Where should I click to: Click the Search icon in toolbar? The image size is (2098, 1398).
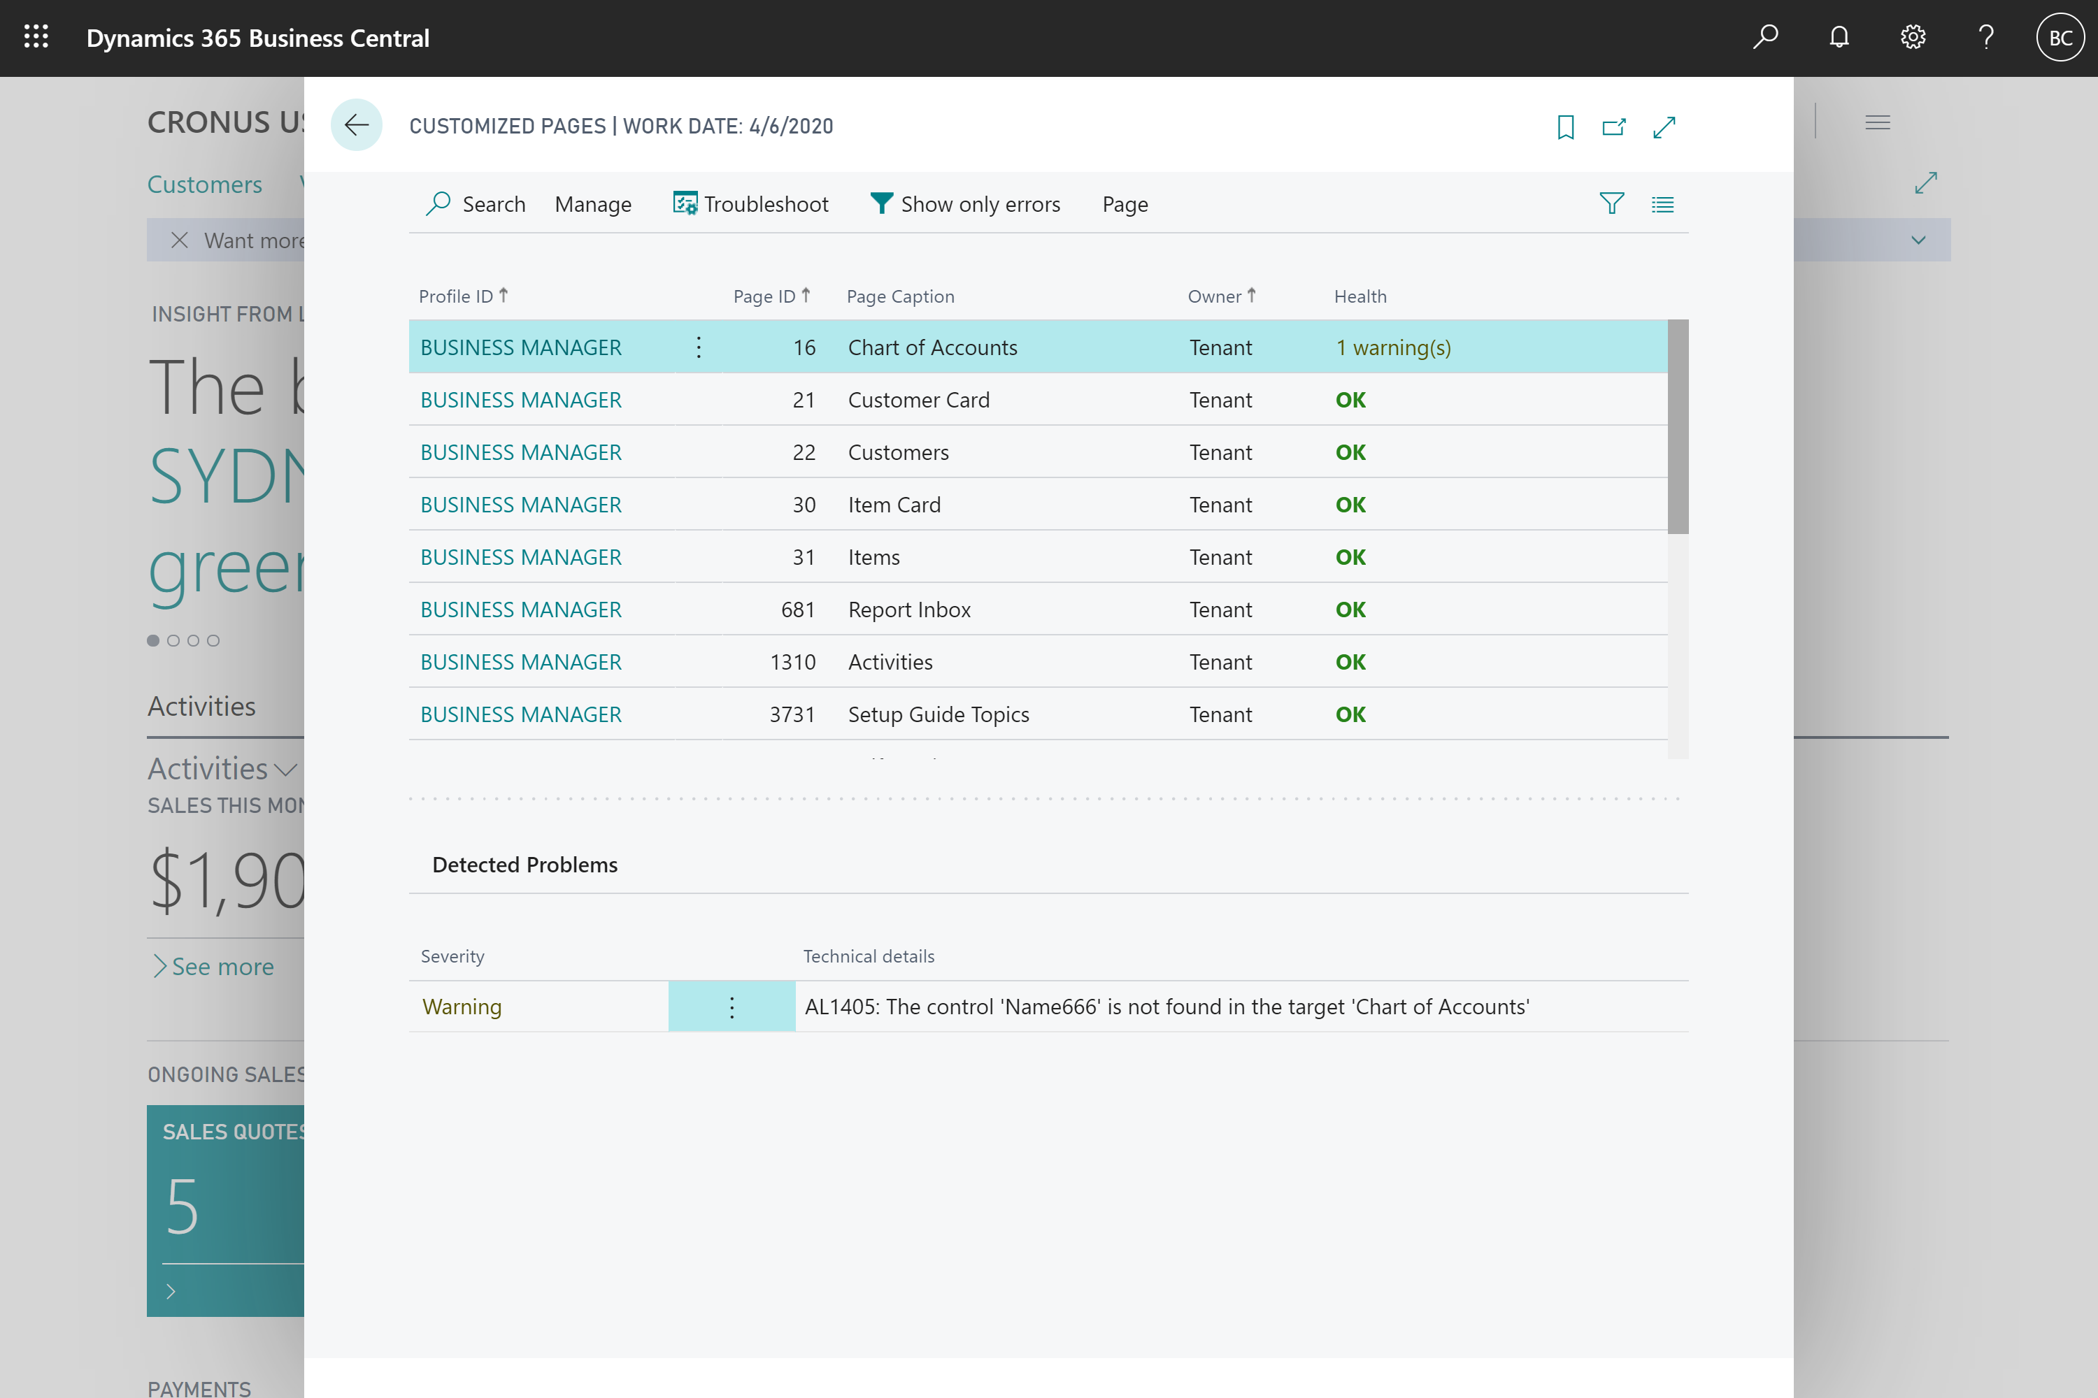pyautogui.click(x=442, y=203)
